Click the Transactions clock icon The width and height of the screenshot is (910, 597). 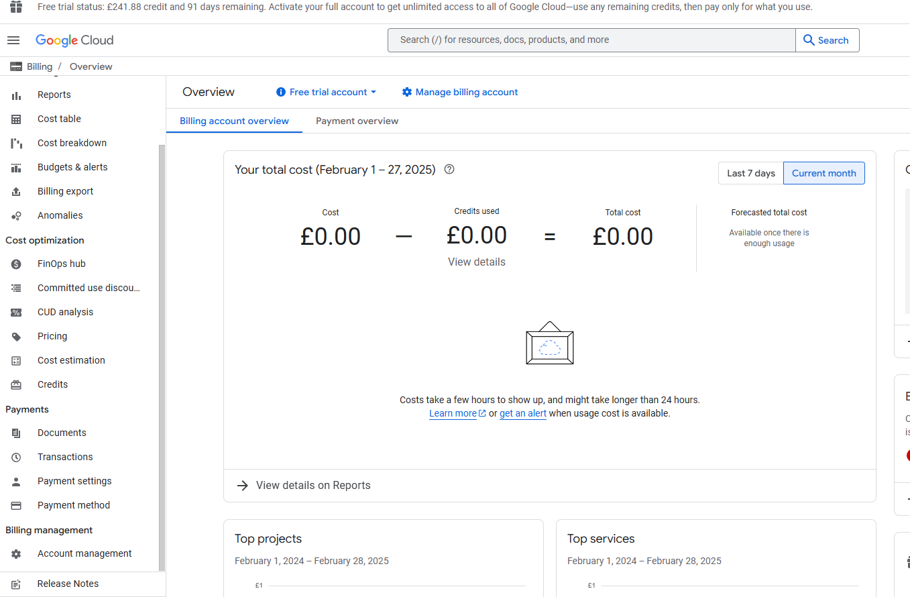point(16,457)
